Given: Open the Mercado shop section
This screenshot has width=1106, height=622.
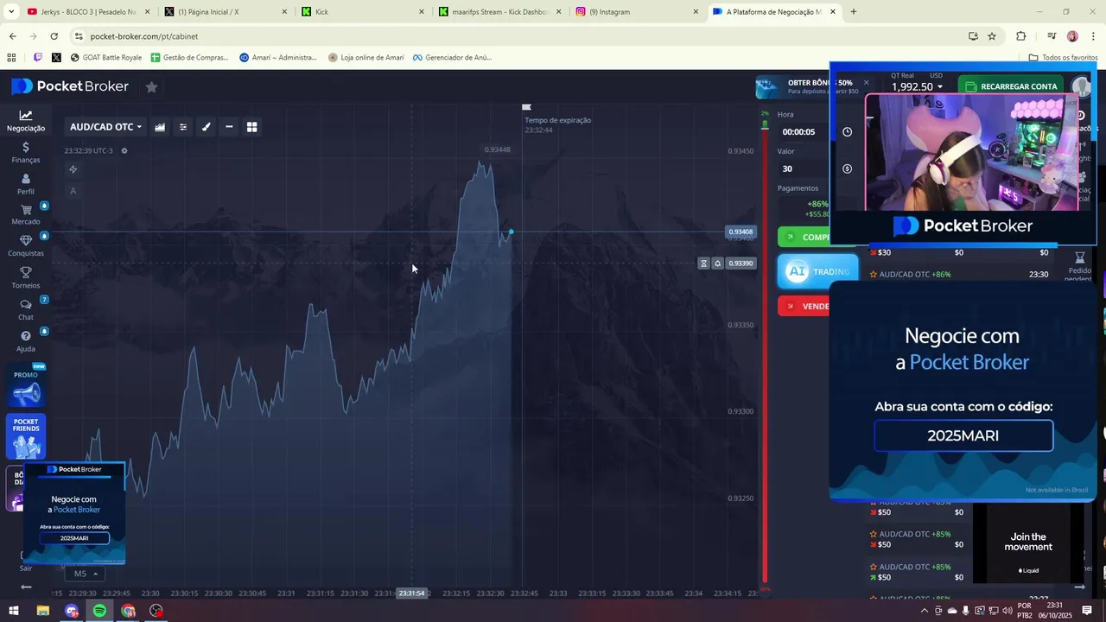Looking at the screenshot, I should tap(26, 215).
